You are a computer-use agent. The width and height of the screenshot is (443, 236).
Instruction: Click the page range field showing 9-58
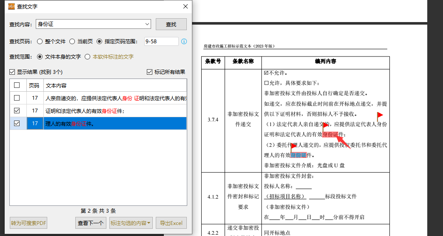point(161,42)
